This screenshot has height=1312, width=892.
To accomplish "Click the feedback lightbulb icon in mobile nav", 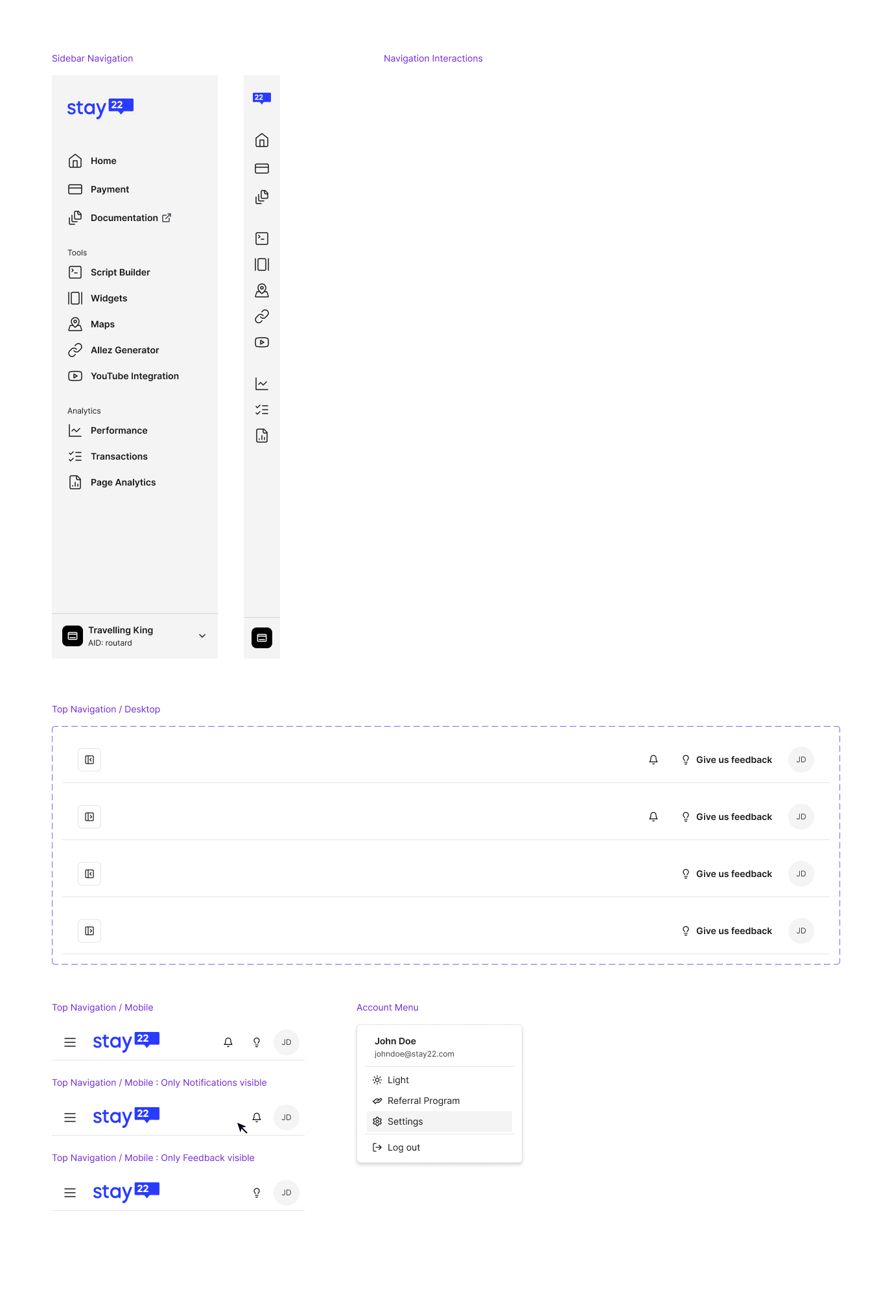I will (257, 1042).
